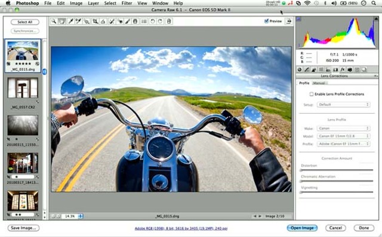The height and width of the screenshot is (237, 382).
Task: Select the White Balance eyedropper tool
Action: (x=70, y=21)
